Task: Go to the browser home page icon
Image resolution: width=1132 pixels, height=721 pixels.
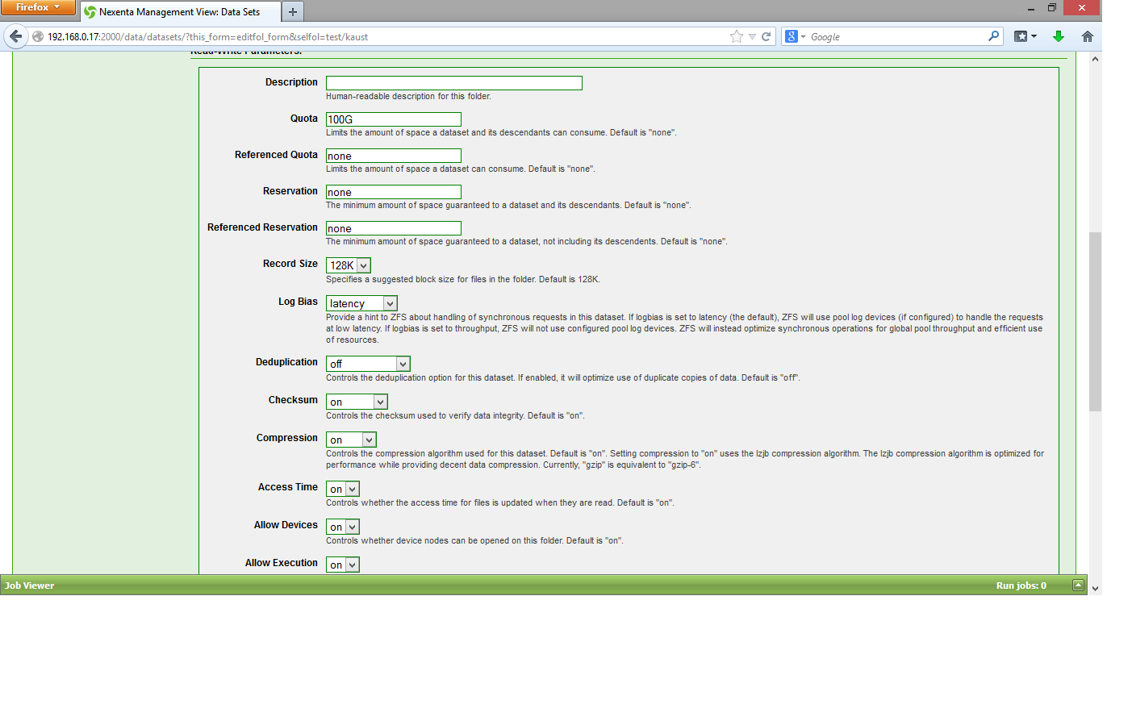Action: click(x=1088, y=36)
